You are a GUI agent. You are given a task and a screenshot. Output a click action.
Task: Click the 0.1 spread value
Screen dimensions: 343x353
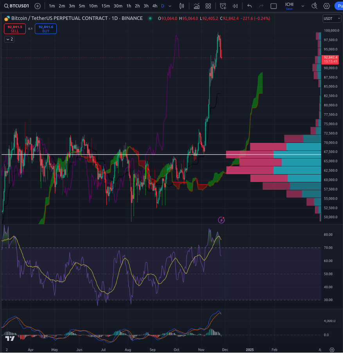point(30,29)
